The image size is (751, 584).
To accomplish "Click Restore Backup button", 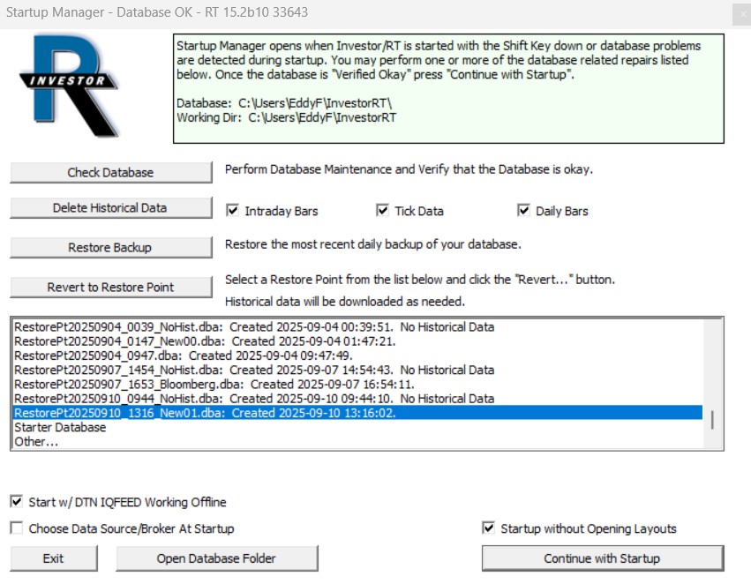I will click(x=110, y=248).
